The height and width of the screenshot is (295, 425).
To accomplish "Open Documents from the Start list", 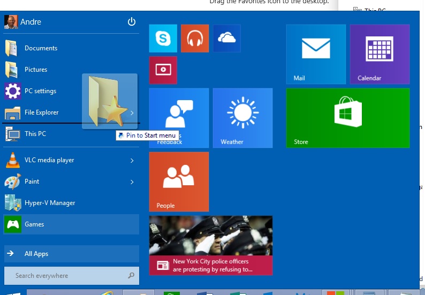I will click(x=71, y=48).
